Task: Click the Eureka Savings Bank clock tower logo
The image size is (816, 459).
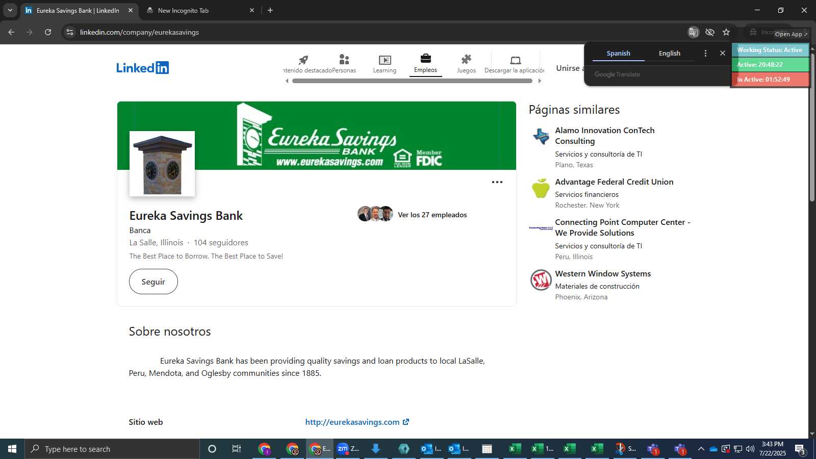Action: point(162,164)
